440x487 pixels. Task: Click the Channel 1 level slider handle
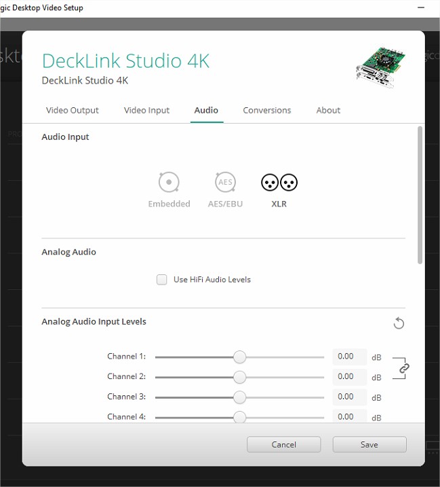(240, 357)
